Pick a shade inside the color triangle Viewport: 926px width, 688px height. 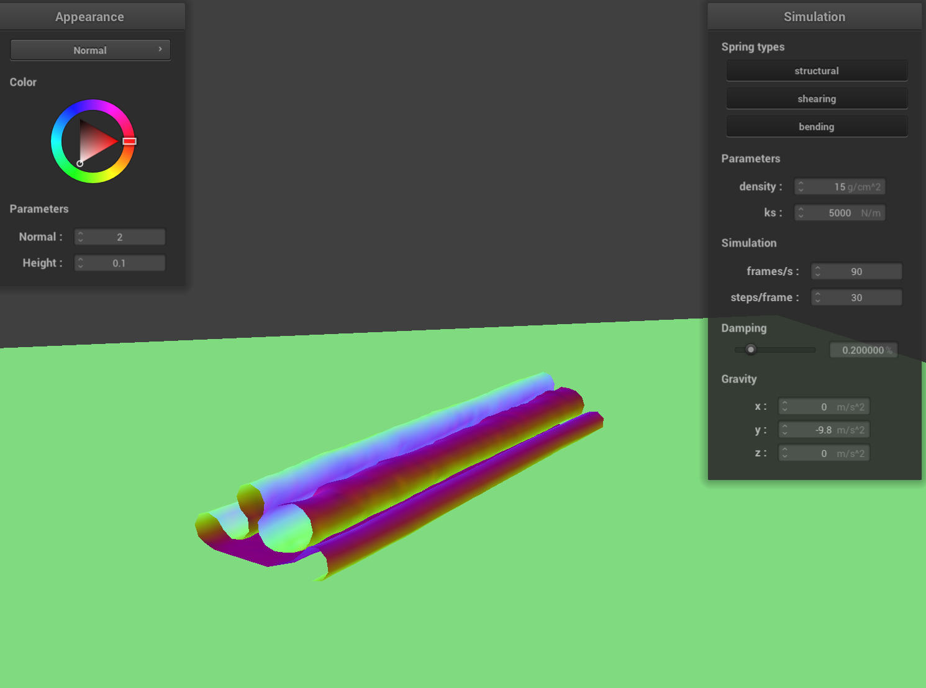coord(94,142)
